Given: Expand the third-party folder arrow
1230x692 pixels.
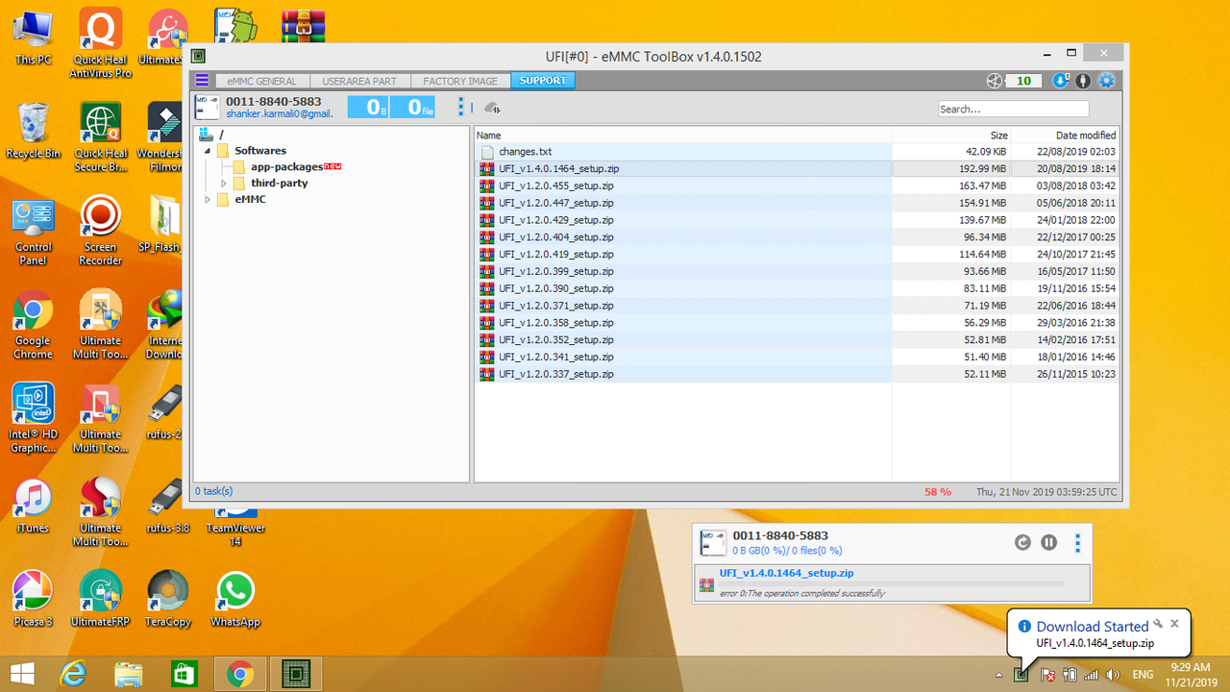Looking at the screenshot, I should click(224, 184).
